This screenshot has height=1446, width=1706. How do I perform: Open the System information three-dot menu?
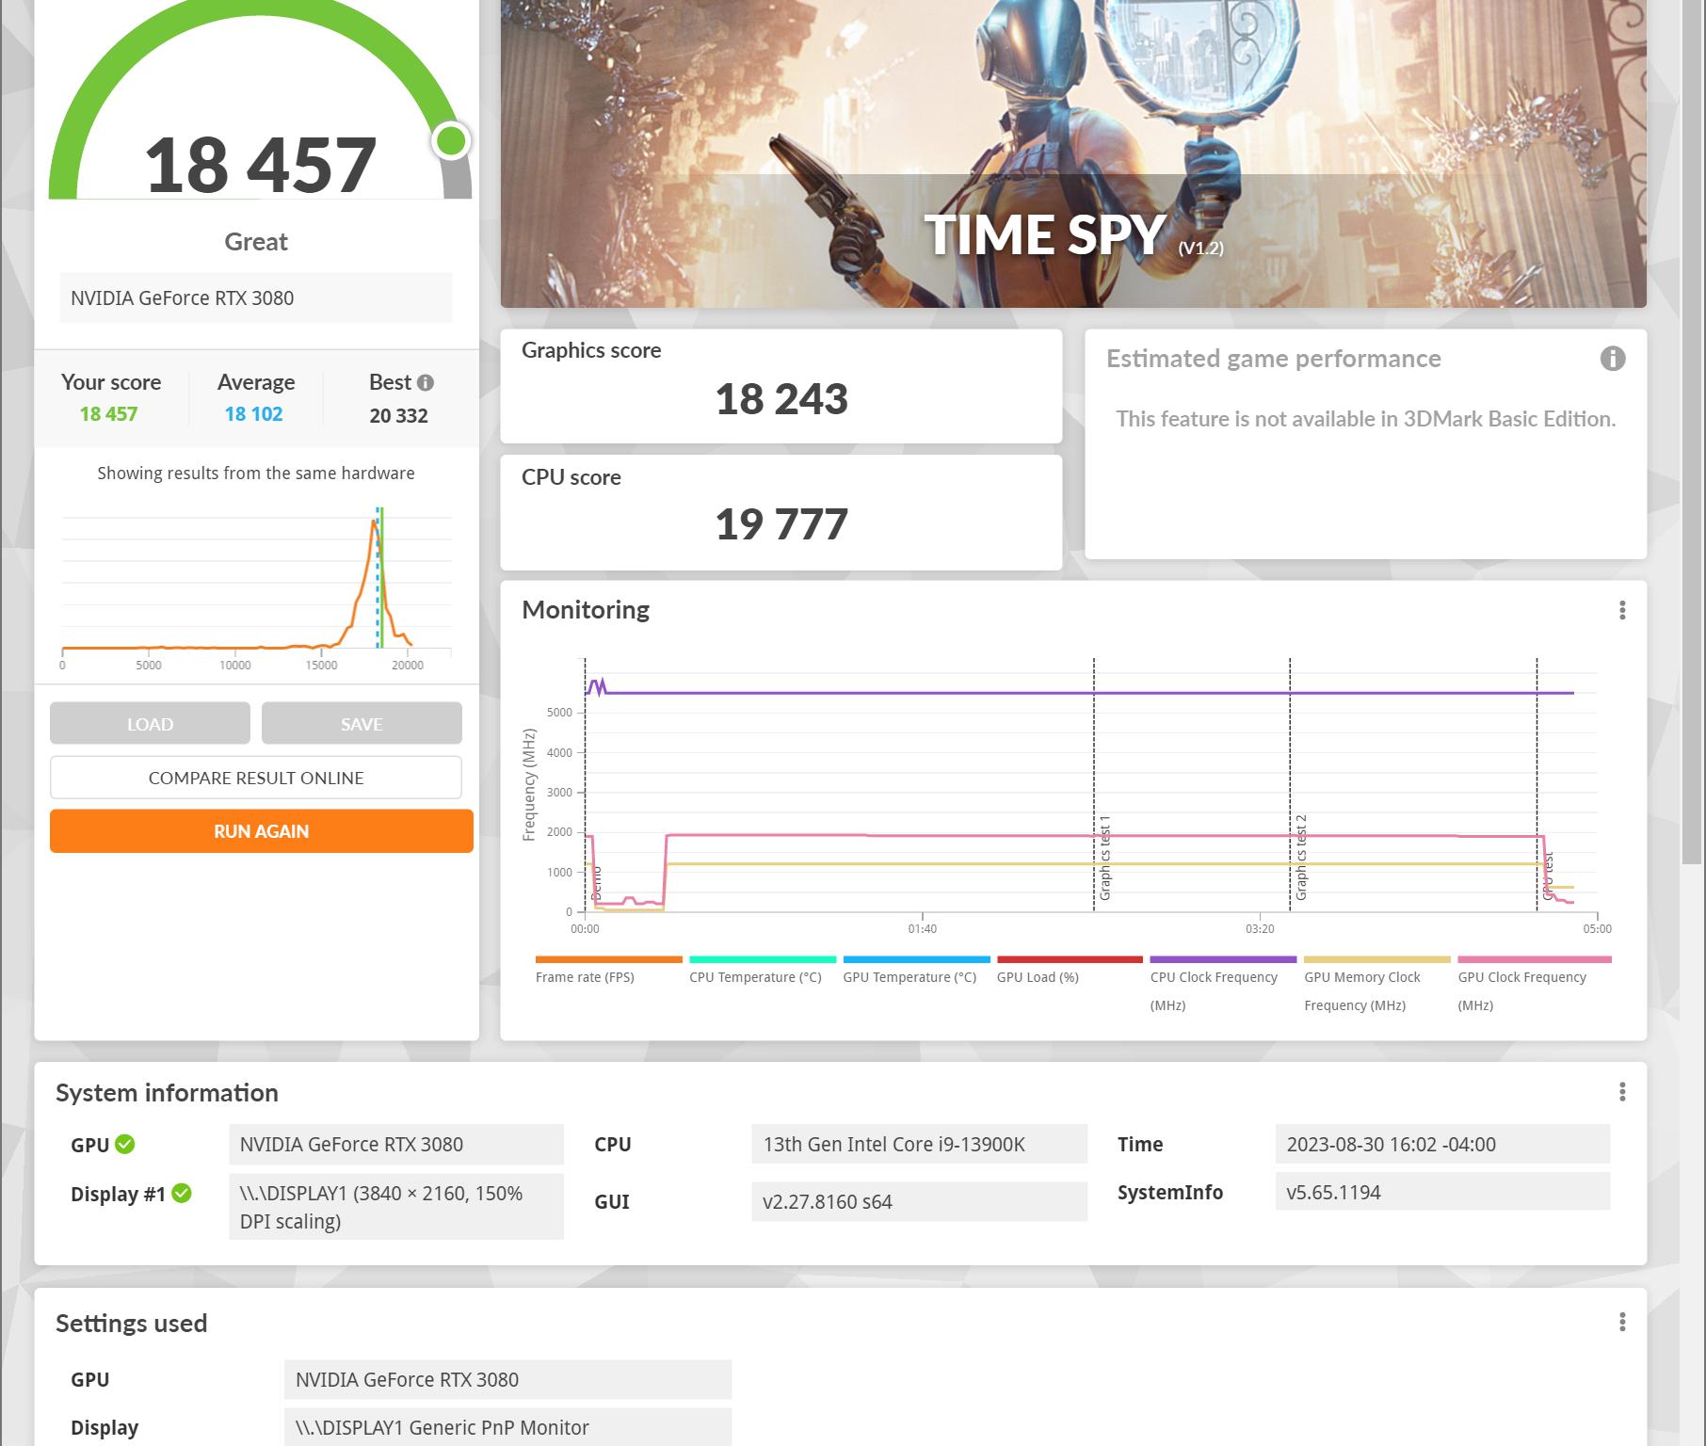coord(1622,1091)
